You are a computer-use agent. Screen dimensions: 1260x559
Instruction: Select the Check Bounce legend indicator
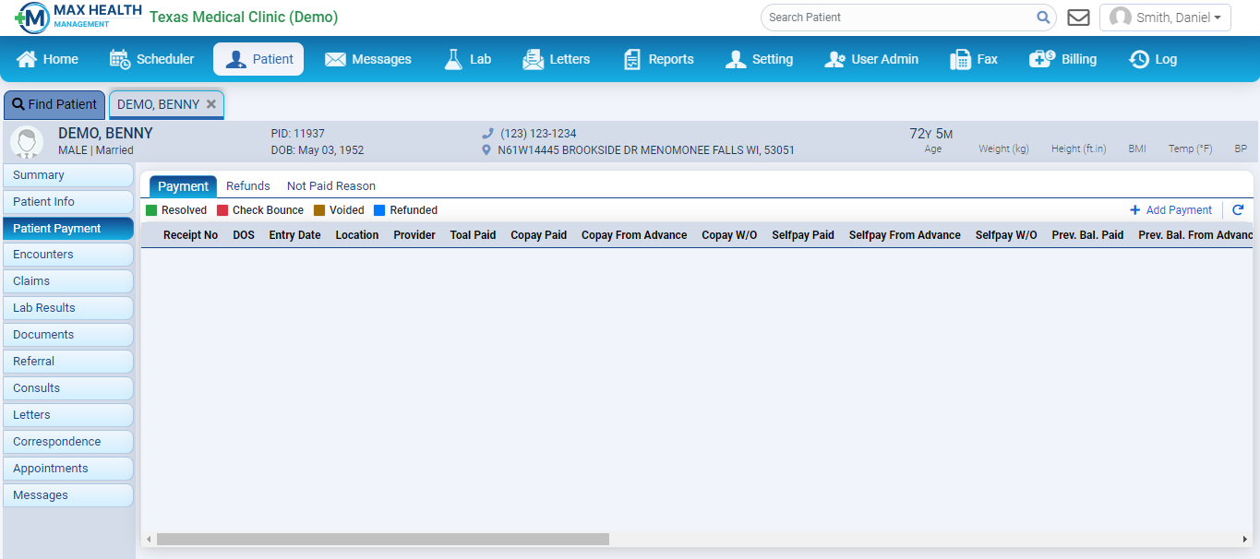tap(221, 209)
